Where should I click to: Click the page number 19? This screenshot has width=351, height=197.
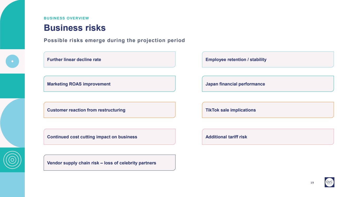click(312, 183)
